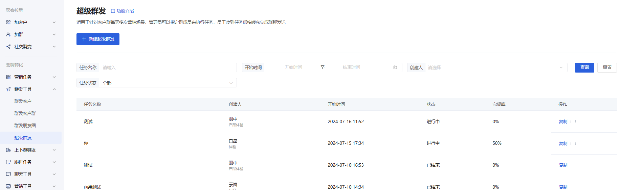Click the 已结束 status for 2024-07-10 16:53
Viewport: 622px width, 190px height.
[433, 165]
